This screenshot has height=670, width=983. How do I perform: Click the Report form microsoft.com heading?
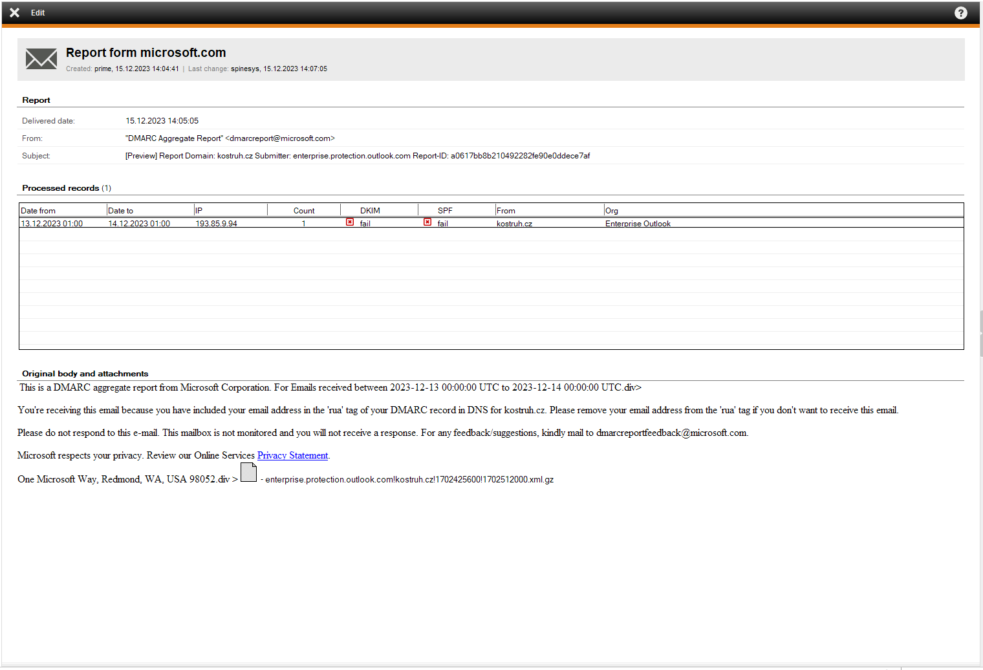[x=146, y=52]
